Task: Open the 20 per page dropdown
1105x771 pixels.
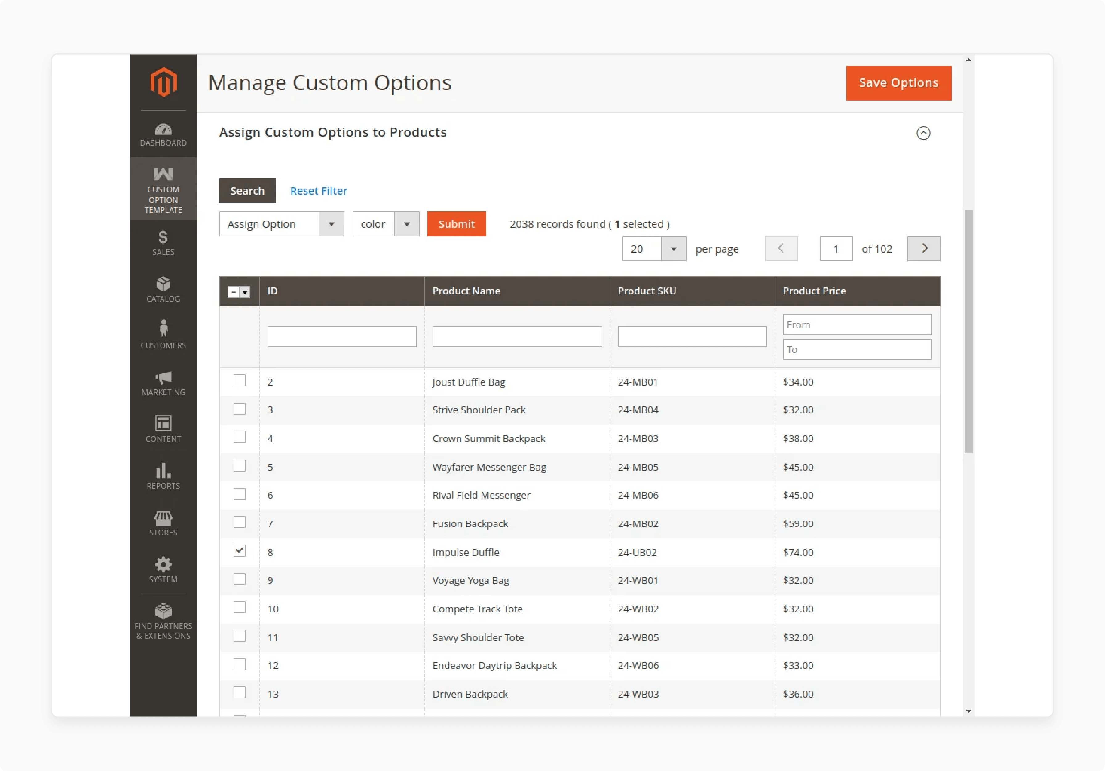Action: click(654, 249)
